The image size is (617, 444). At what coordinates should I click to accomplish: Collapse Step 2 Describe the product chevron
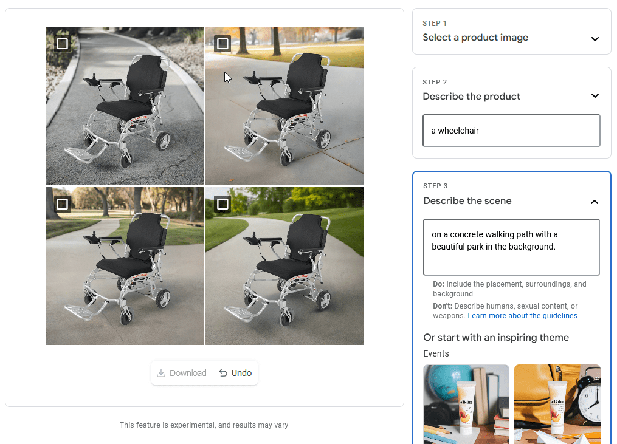[x=595, y=95]
